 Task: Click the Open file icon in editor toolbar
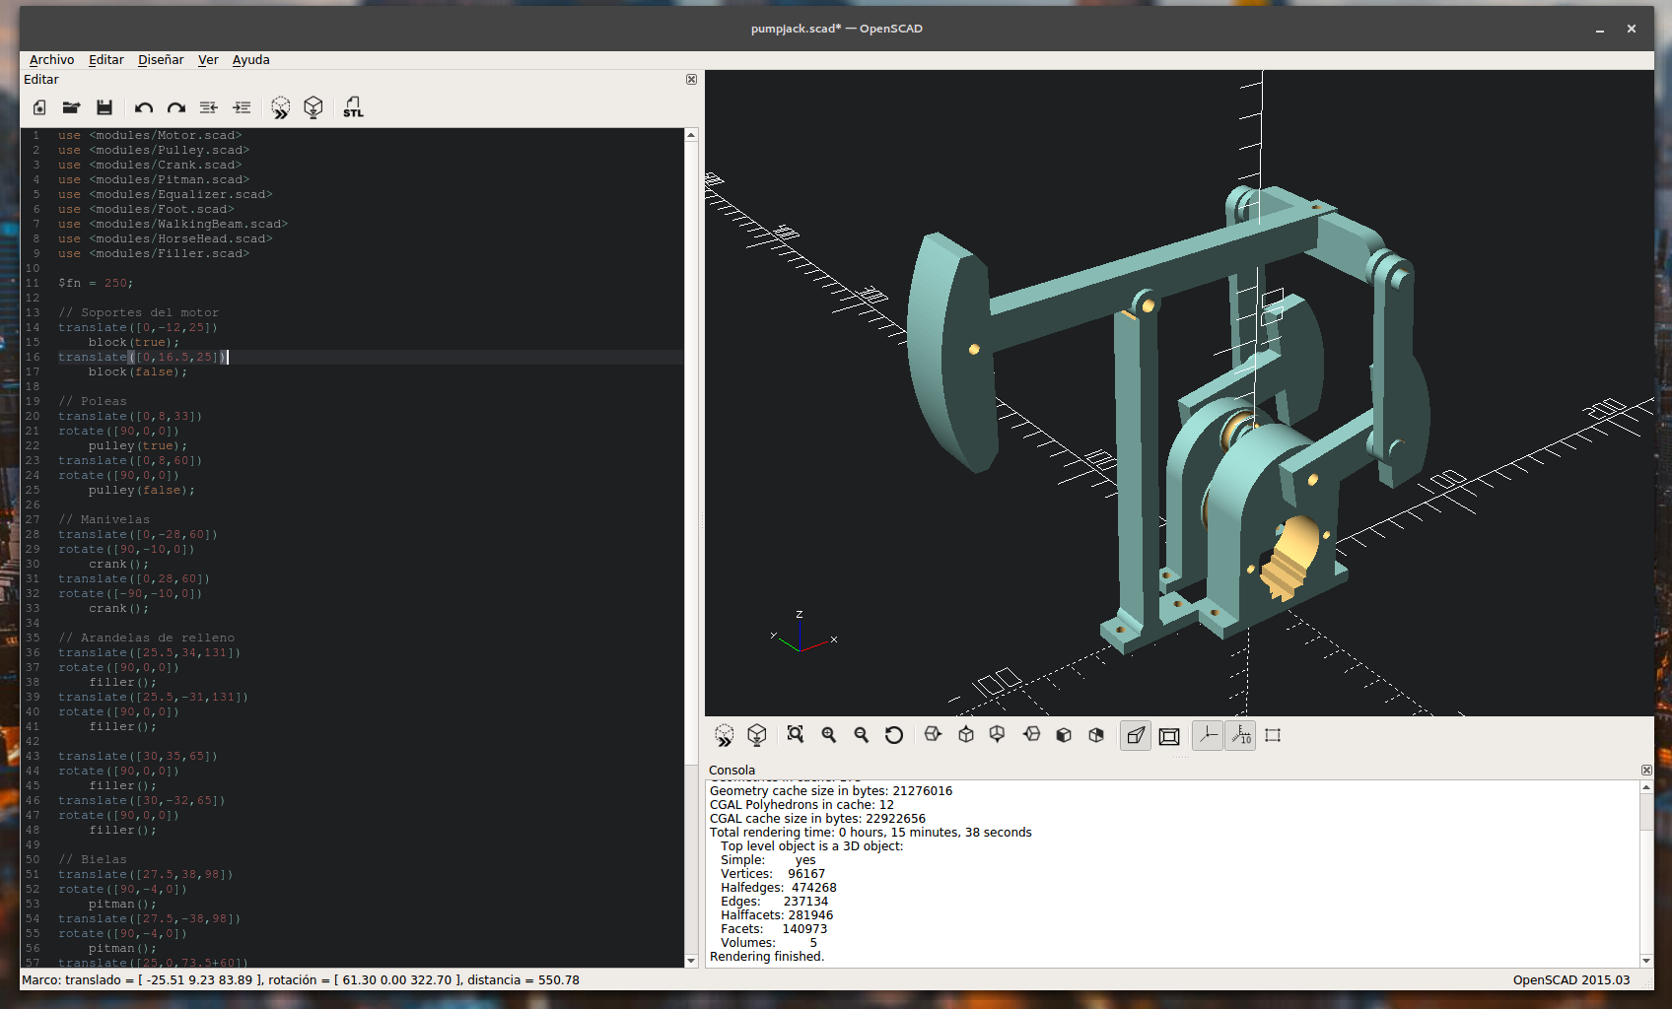coord(71,107)
